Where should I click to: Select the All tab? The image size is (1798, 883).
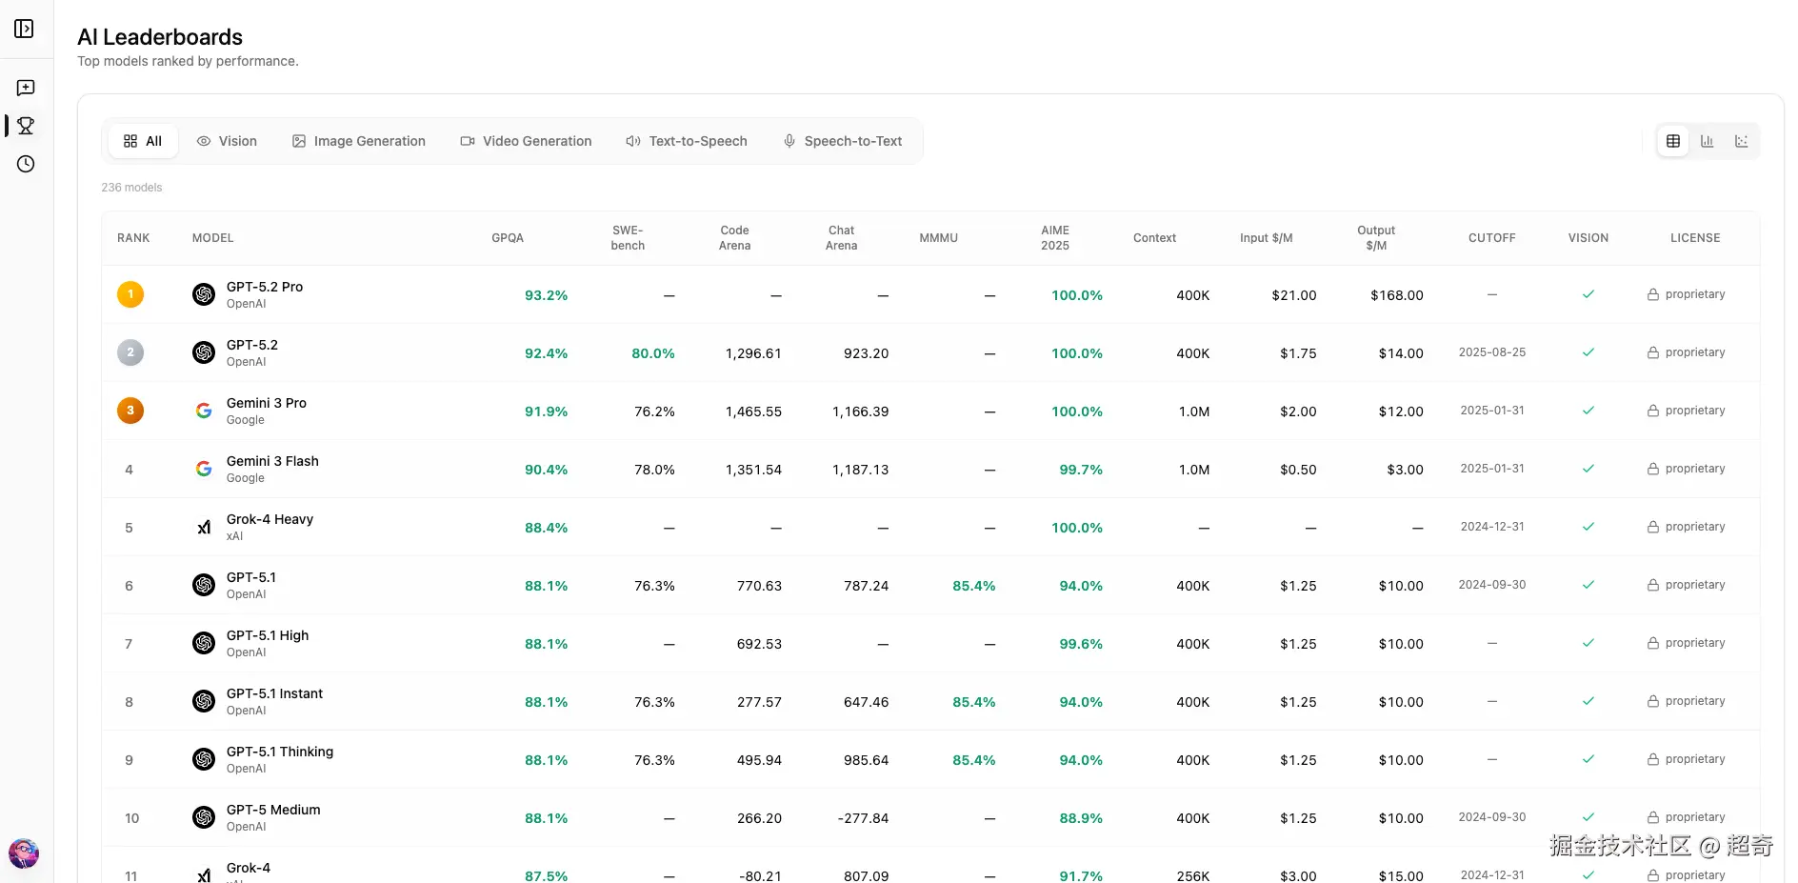[x=143, y=141]
